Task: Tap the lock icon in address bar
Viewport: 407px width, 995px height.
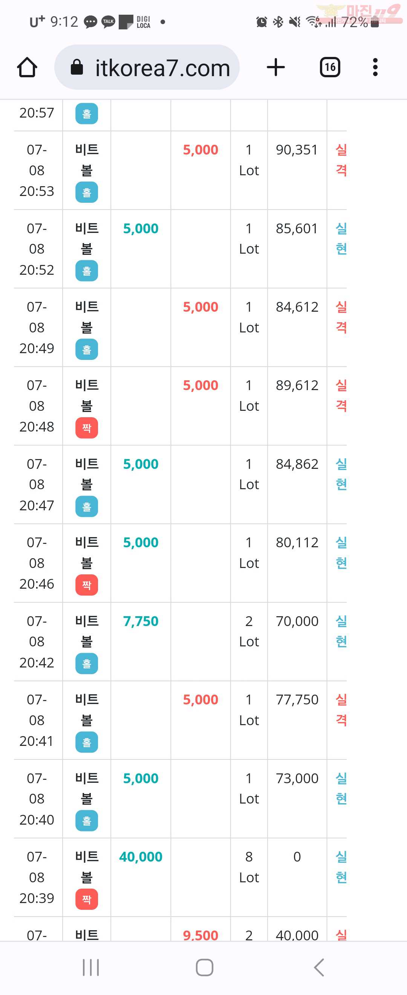Action: pyautogui.click(x=77, y=67)
